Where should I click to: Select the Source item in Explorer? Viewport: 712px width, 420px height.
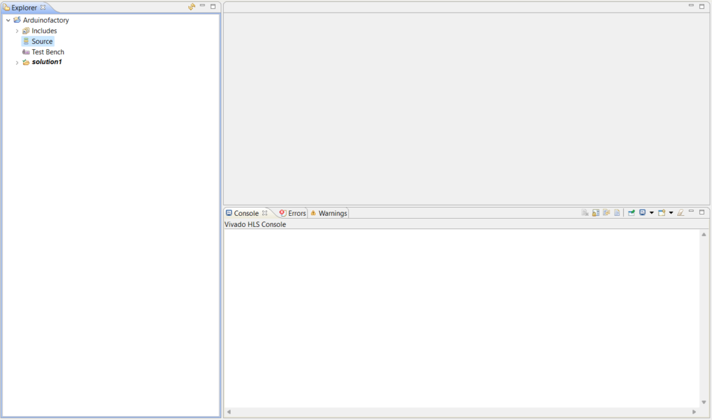pyautogui.click(x=42, y=42)
